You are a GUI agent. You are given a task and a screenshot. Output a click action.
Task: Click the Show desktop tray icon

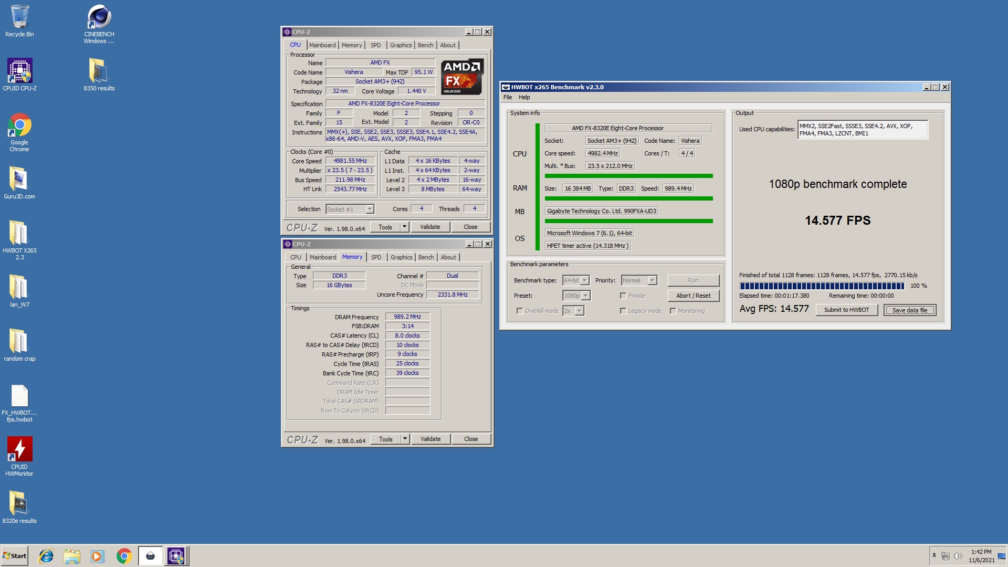click(x=1002, y=556)
